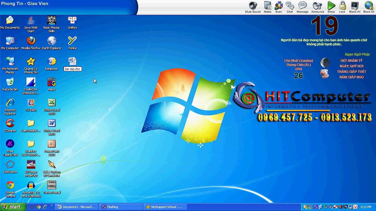Select the Earth Explorer icon
The image size is (376, 211).
pos(51,43)
